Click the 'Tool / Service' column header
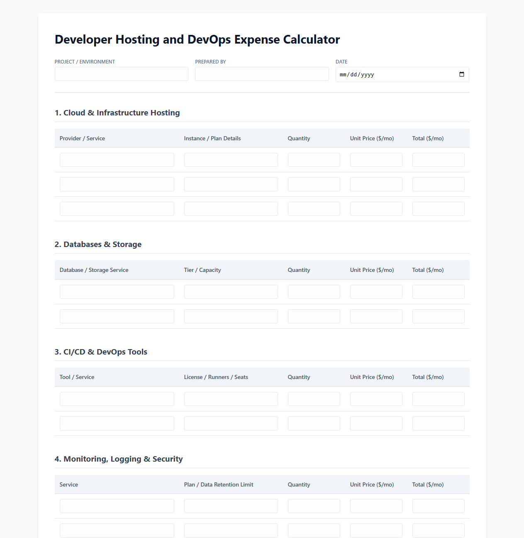The width and height of the screenshot is (524, 538). point(77,377)
